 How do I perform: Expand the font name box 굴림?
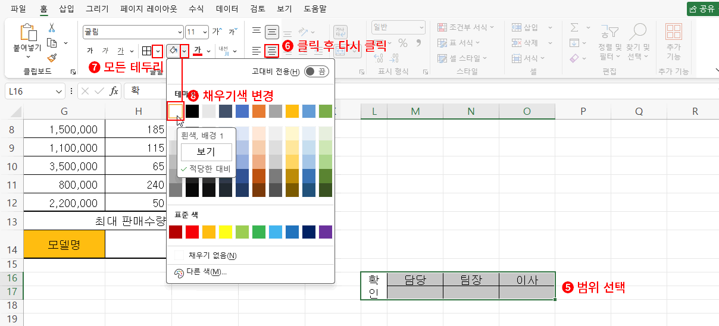[180, 32]
